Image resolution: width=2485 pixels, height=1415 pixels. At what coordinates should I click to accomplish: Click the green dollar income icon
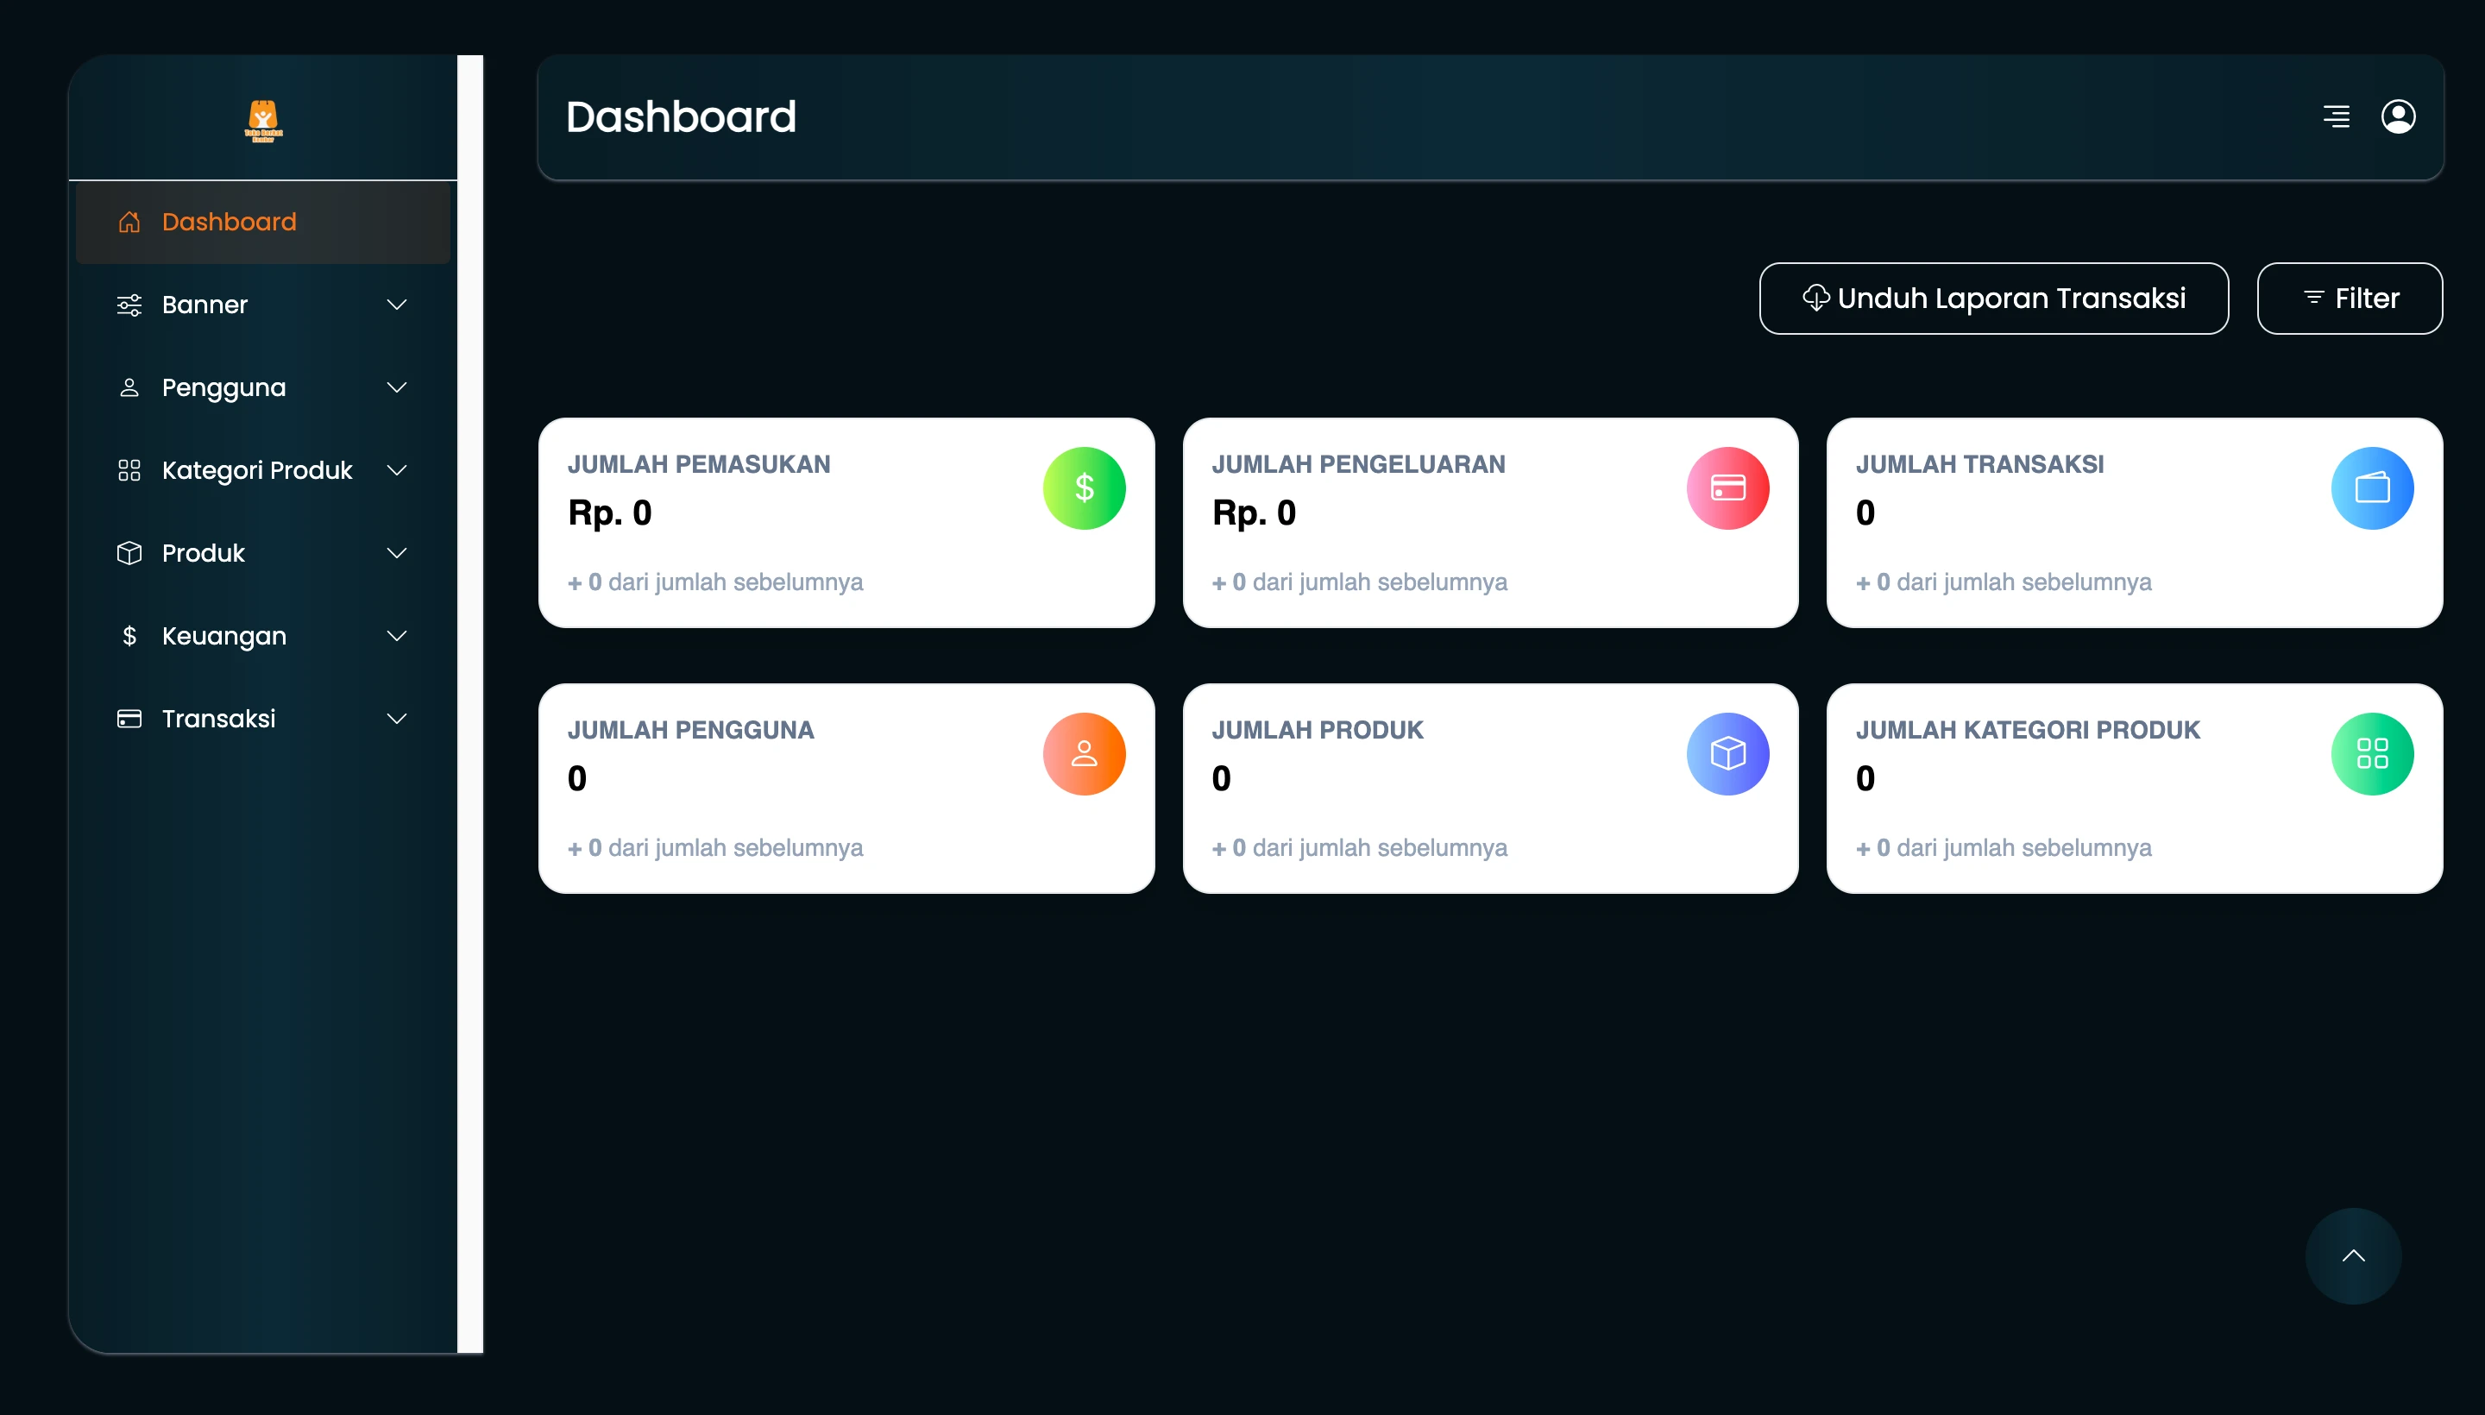[1084, 487]
